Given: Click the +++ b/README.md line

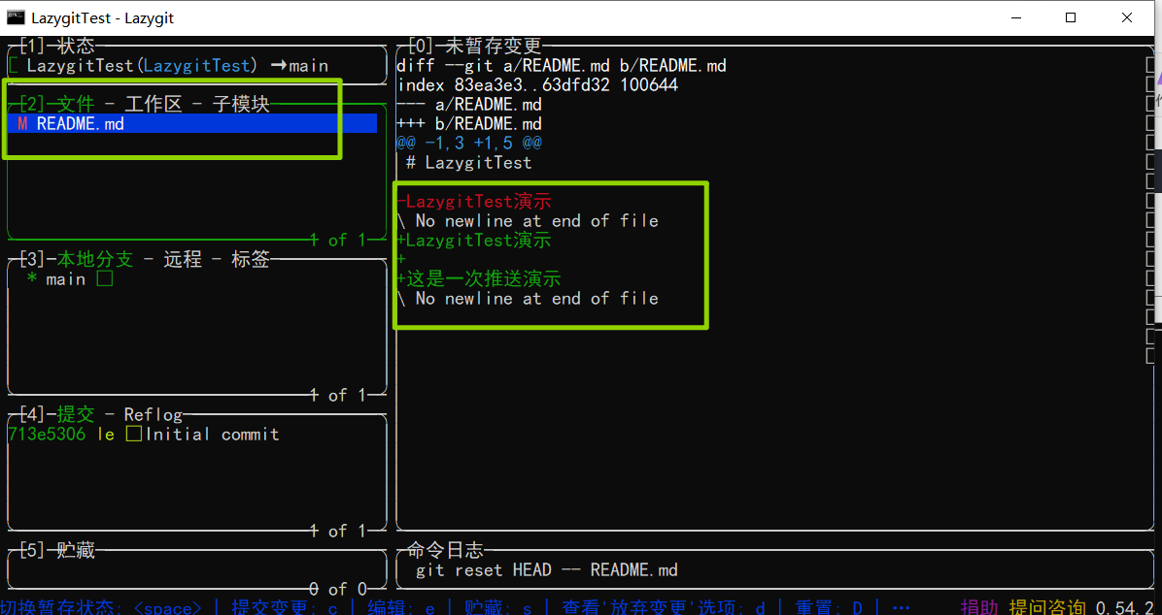Looking at the screenshot, I should (469, 123).
